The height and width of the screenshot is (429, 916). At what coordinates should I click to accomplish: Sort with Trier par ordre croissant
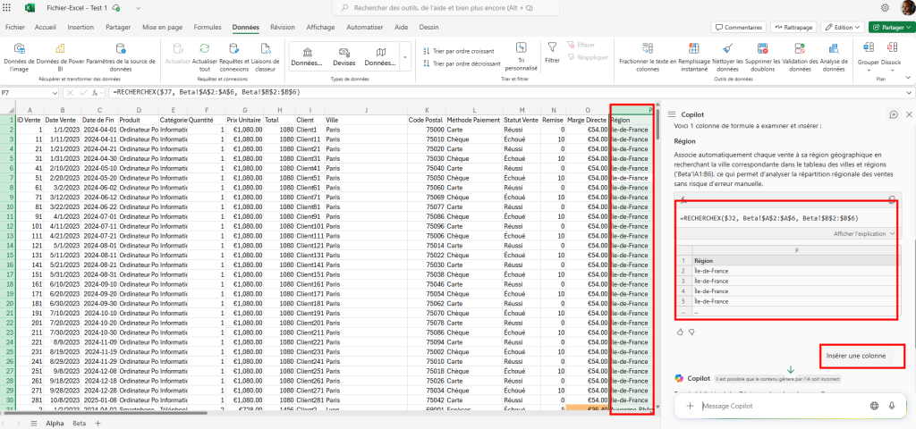click(x=459, y=51)
